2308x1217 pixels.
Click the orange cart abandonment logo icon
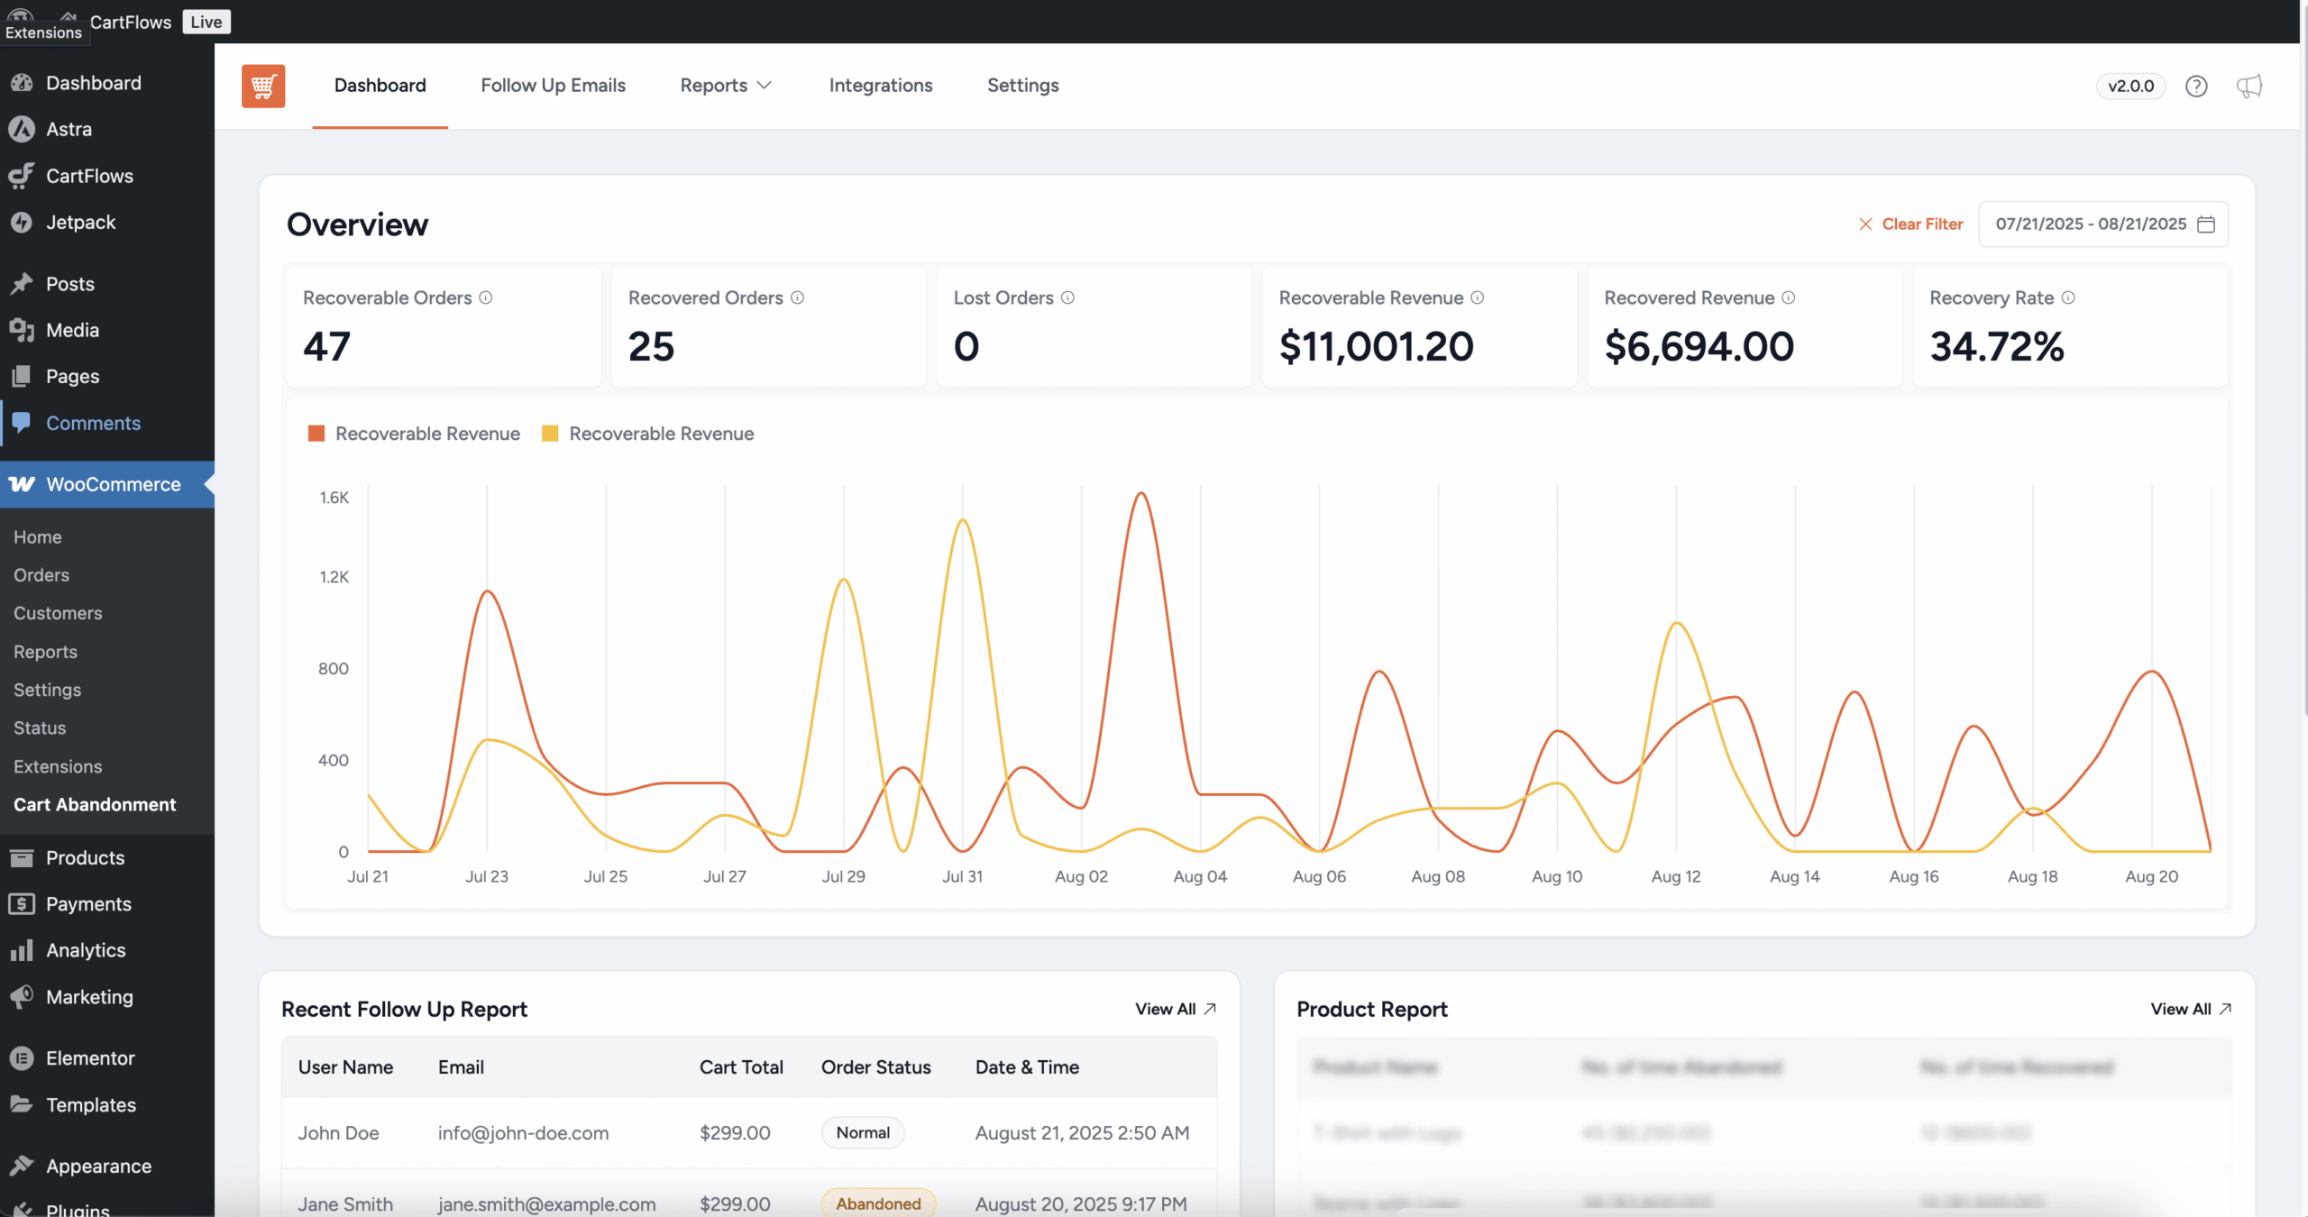[x=263, y=86]
